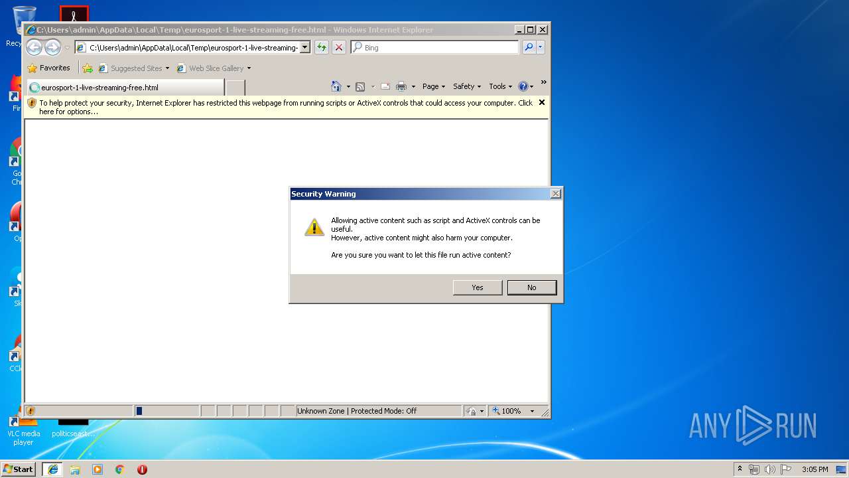Go forward with the browser Forward arrow
The image size is (849, 478).
(x=52, y=47)
